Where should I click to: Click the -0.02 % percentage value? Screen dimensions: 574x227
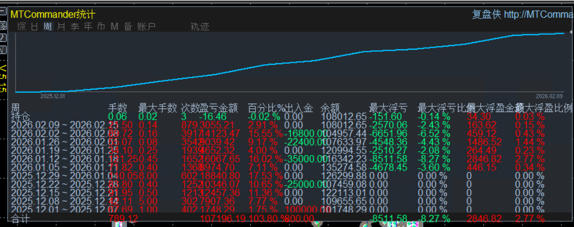[x=264, y=117]
